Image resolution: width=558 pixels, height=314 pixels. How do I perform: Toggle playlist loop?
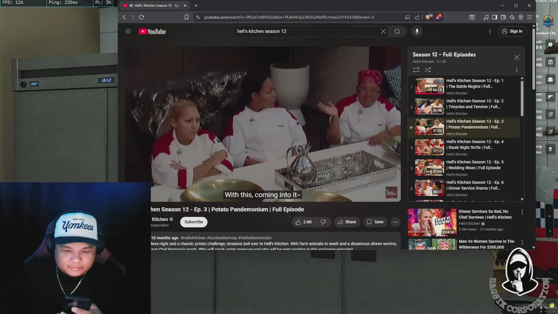[416, 70]
